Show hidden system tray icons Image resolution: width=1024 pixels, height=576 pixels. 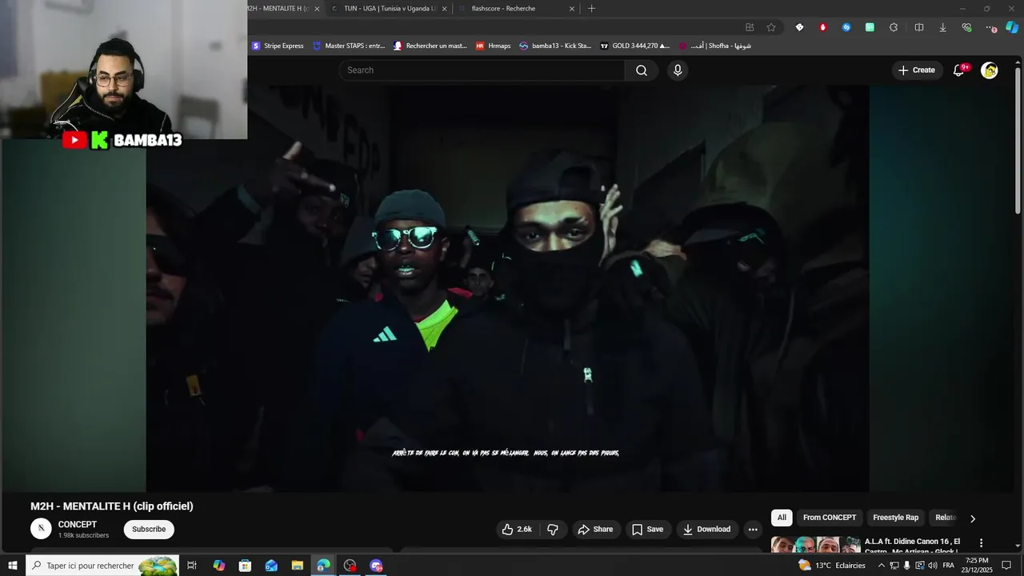[882, 566]
